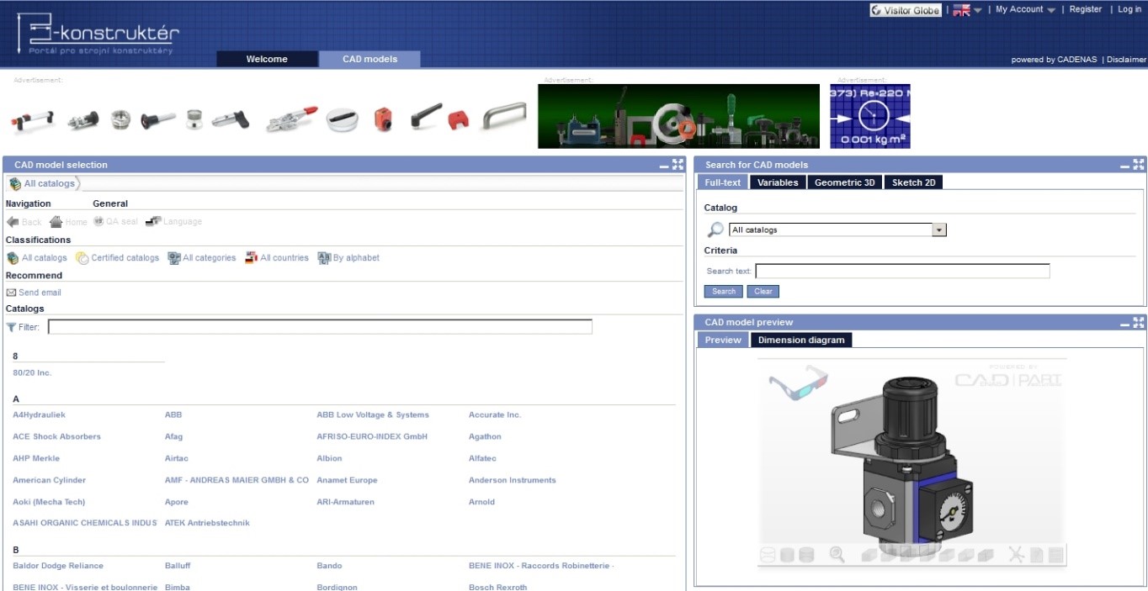Open the Baldor Dodge Reliance catalog
The width and height of the screenshot is (1148, 591).
point(58,566)
